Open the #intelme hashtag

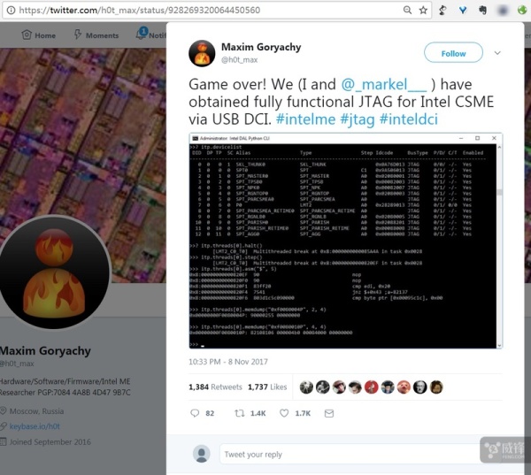coord(305,119)
